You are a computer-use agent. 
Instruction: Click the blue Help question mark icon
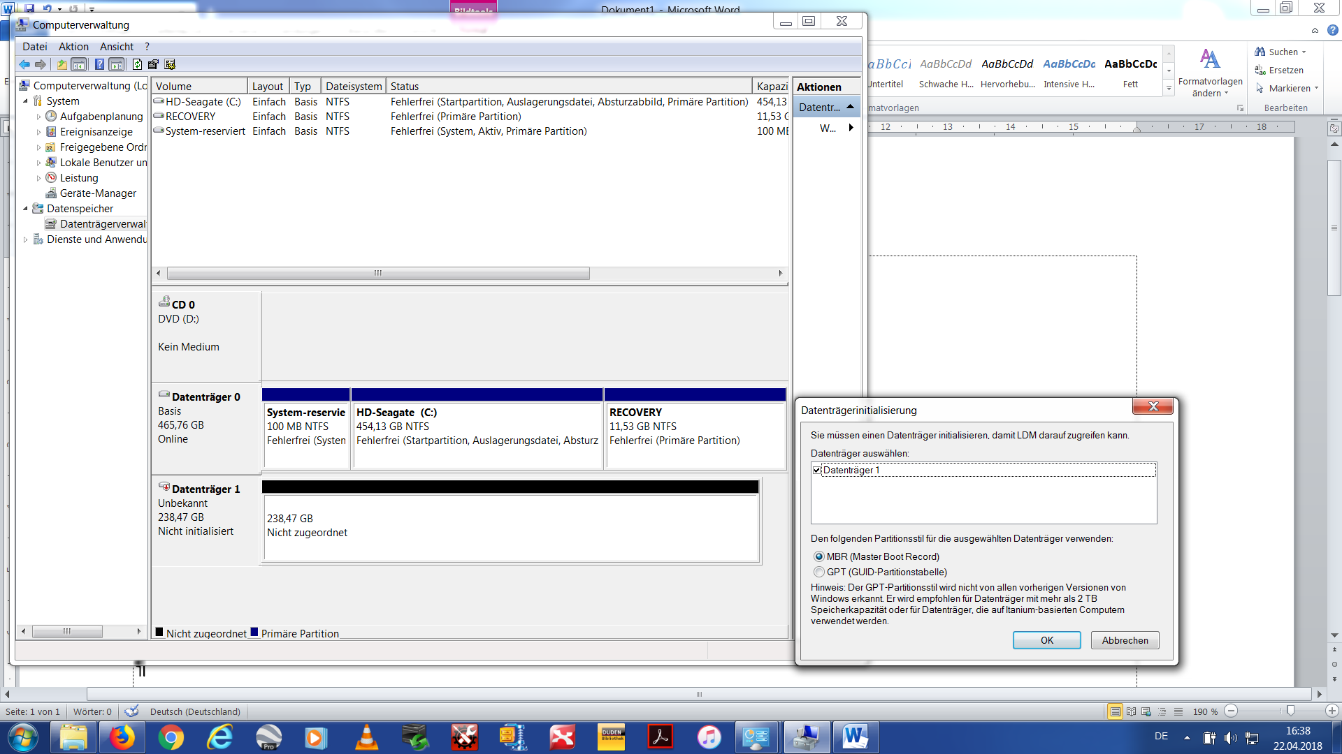coord(99,64)
